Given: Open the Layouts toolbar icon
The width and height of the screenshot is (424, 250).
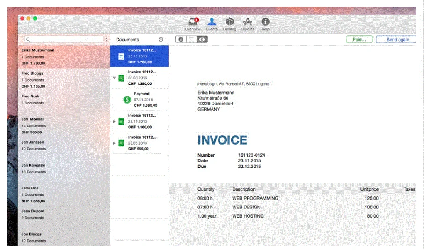Looking at the screenshot, I should 248,24.
